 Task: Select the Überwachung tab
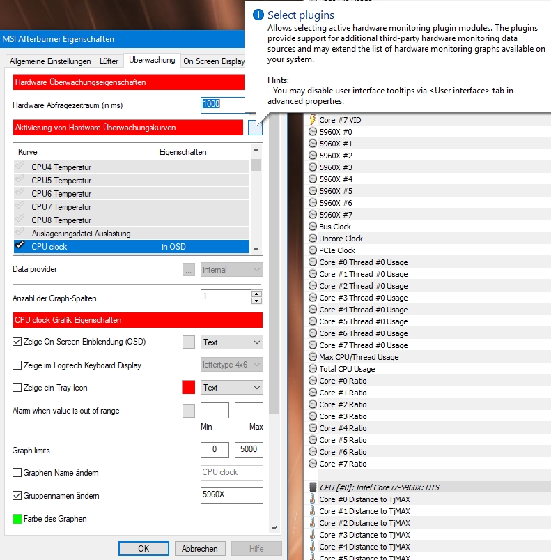pos(152,60)
